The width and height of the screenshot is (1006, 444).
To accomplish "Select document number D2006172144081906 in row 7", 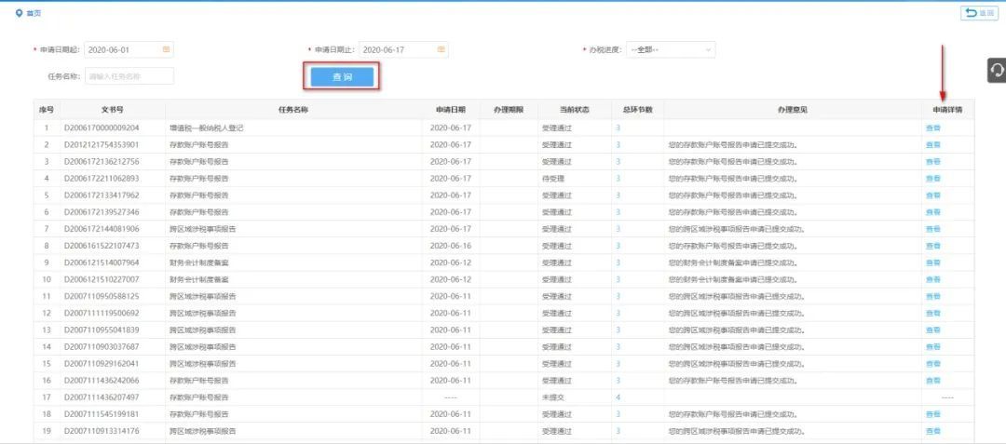I will click(x=102, y=229).
